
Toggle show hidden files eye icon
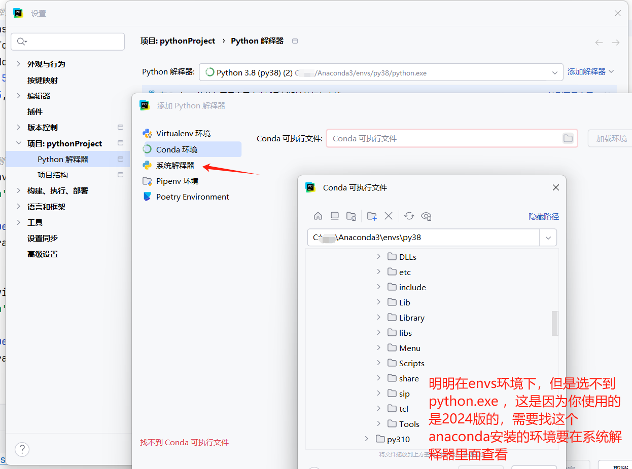pyautogui.click(x=426, y=216)
